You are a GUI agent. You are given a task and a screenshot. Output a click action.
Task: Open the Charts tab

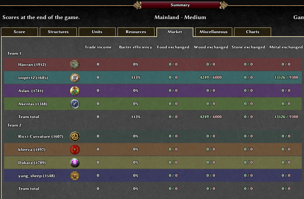pyautogui.click(x=253, y=32)
